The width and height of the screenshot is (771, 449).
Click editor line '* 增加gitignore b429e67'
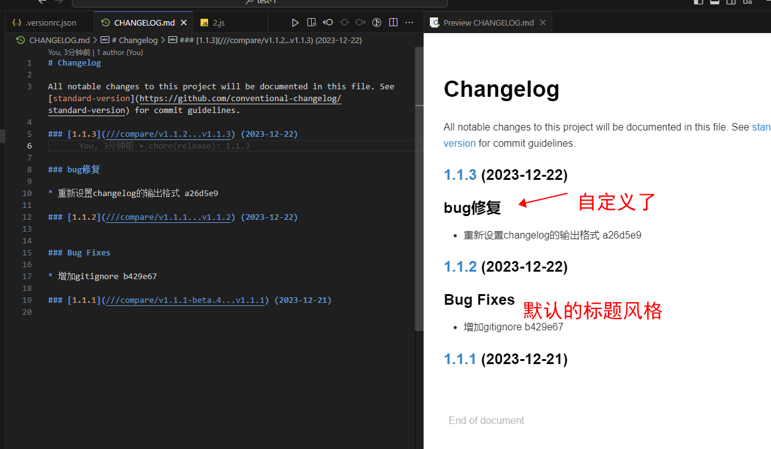click(x=102, y=277)
